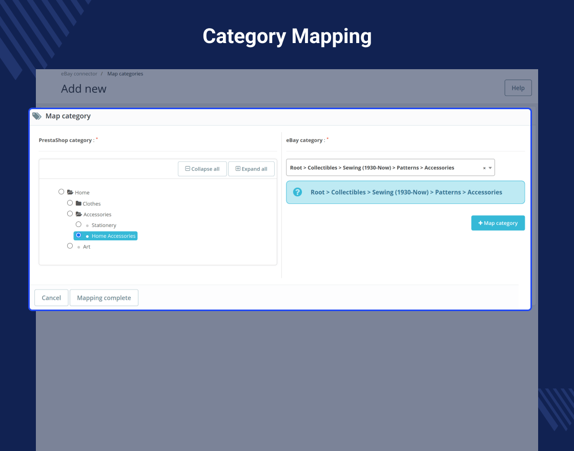Click the category path in blue info box

point(406,192)
